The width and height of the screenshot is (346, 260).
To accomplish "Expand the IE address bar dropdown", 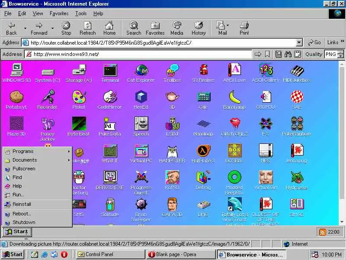I will 299,42.
